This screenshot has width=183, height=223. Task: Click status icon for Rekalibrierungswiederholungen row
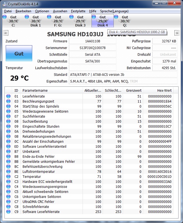point(8,136)
